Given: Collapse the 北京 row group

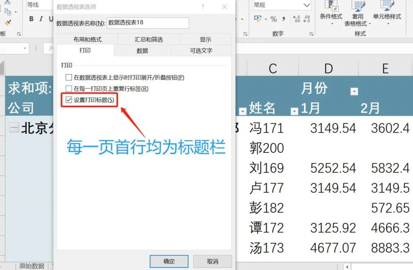Looking at the screenshot, I should [14, 128].
